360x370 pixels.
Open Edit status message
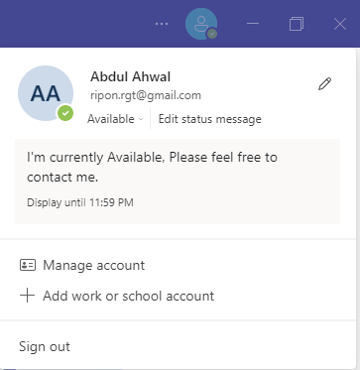click(x=210, y=119)
